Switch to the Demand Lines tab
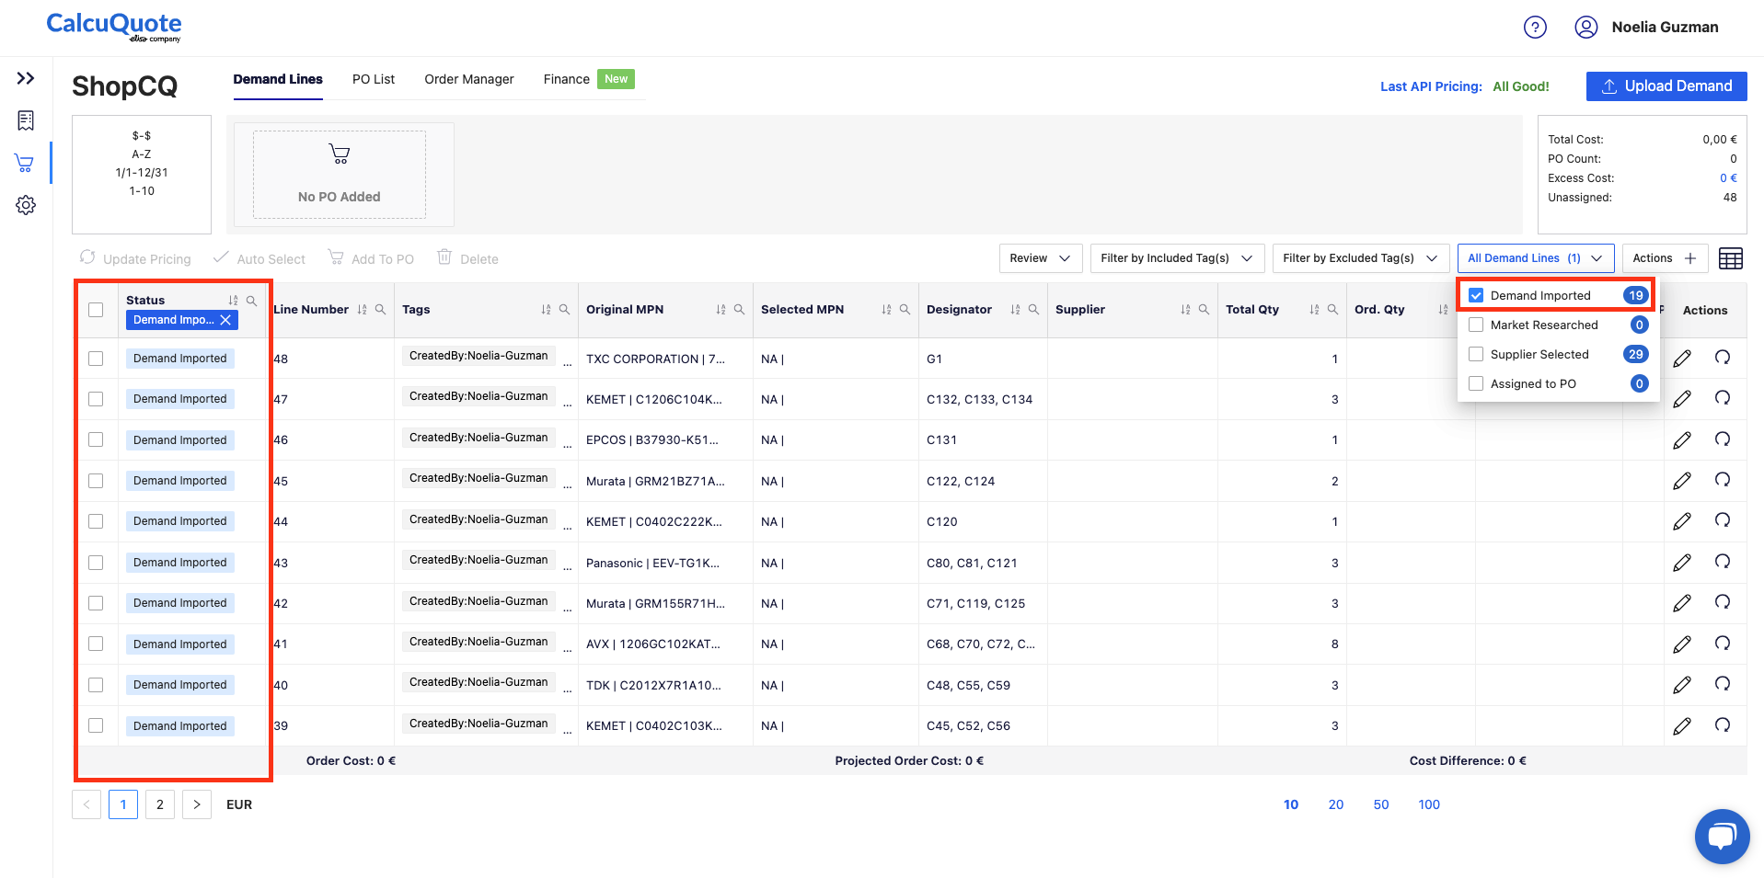This screenshot has width=1764, height=878. [x=278, y=79]
